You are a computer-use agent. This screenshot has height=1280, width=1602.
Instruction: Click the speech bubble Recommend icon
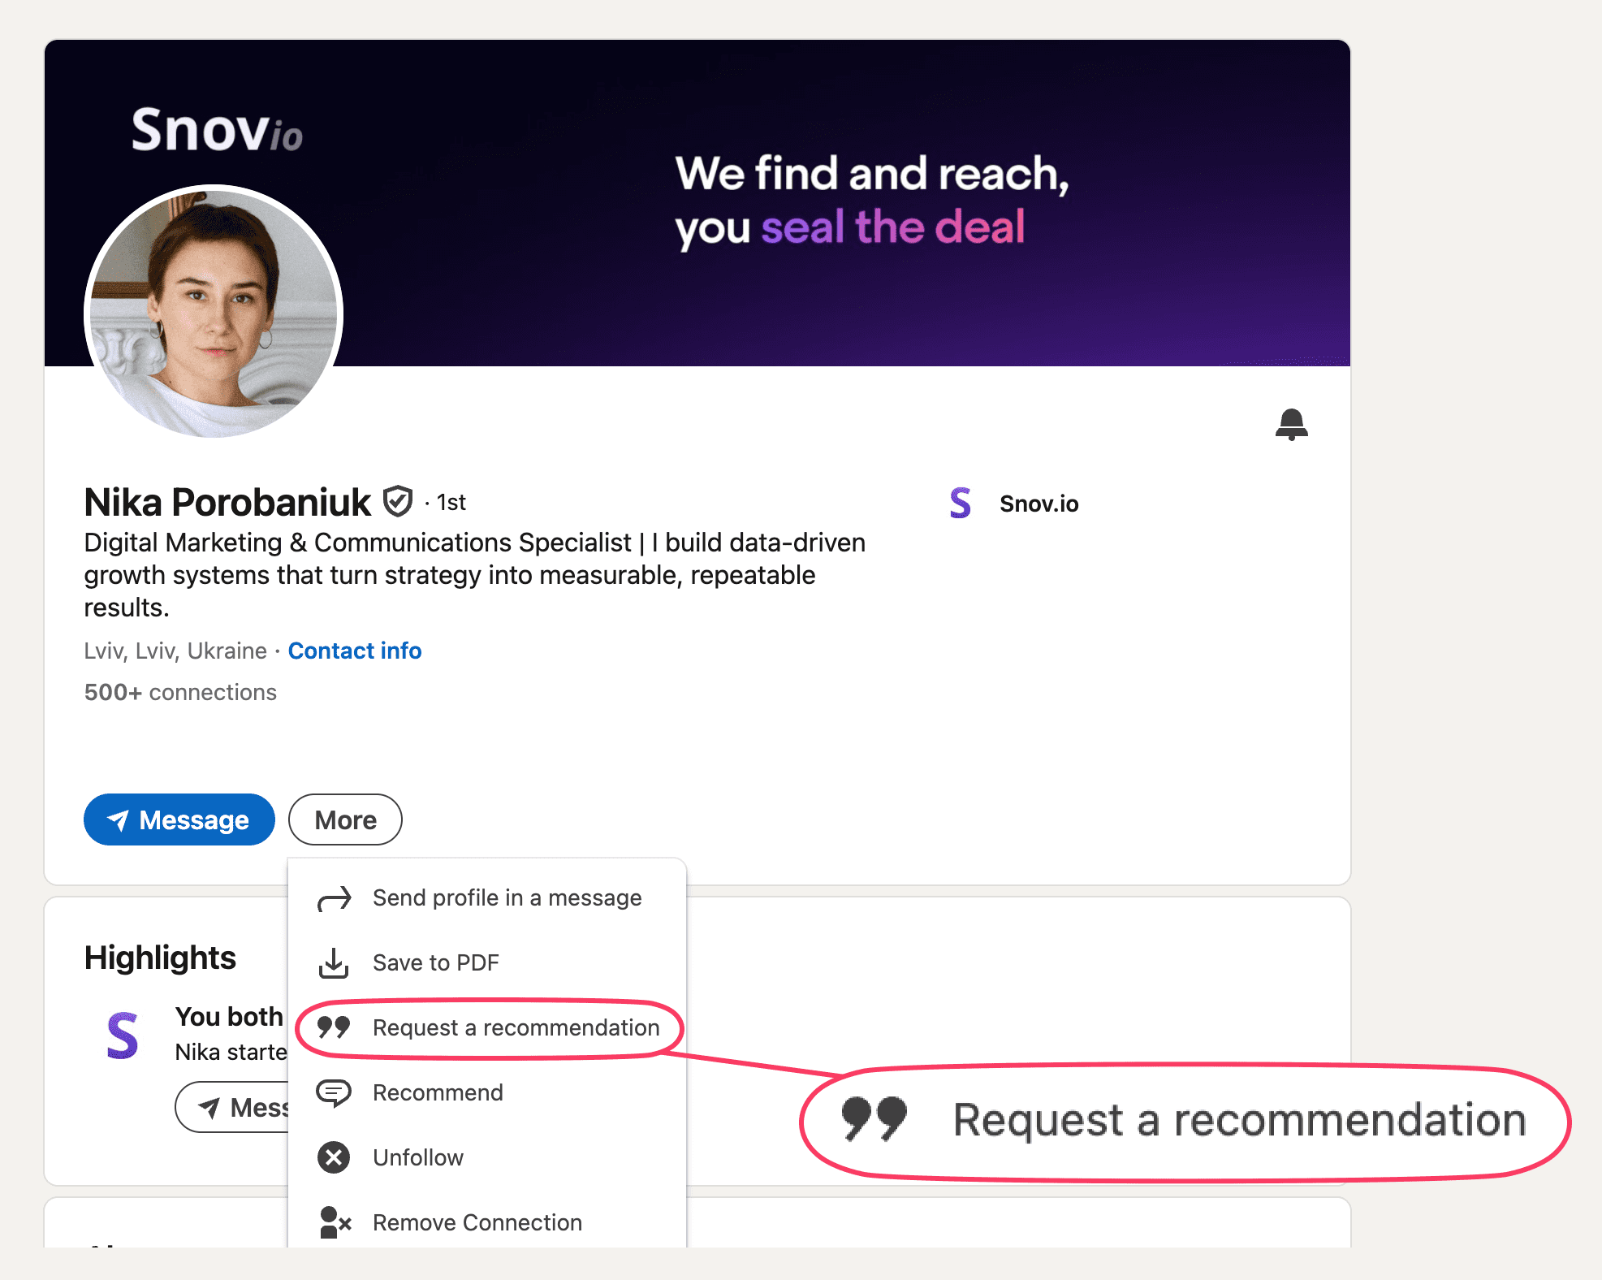[x=334, y=1093]
